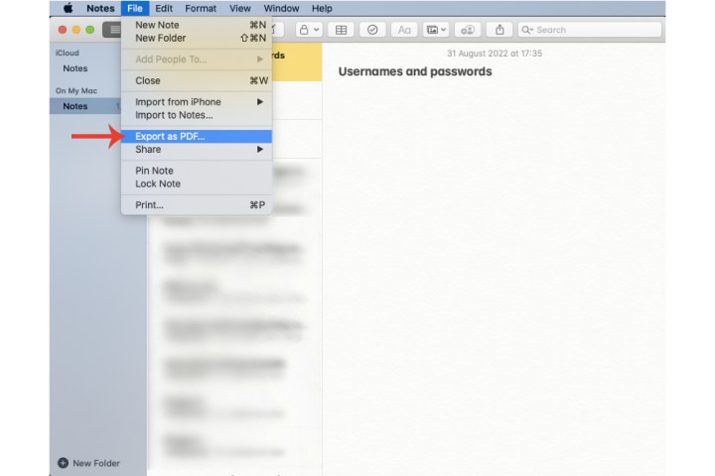Click the share icon in toolbar
The width and height of the screenshot is (715, 476).
(500, 30)
